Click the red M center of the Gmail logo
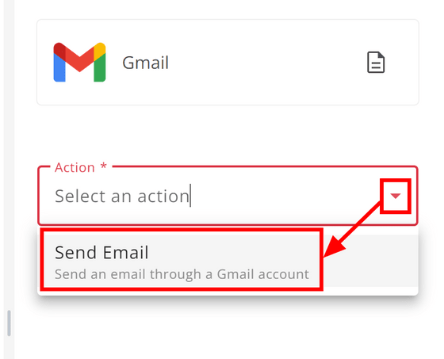Viewport: 444px width, 359px height. pos(79,59)
